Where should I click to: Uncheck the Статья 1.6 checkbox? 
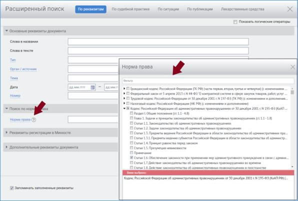coord(131,157)
